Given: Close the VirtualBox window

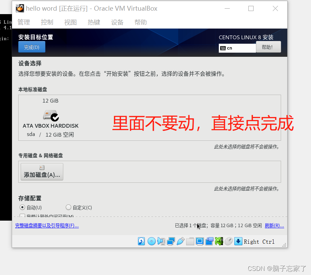Looking at the screenshot, I should [x=275, y=8].
